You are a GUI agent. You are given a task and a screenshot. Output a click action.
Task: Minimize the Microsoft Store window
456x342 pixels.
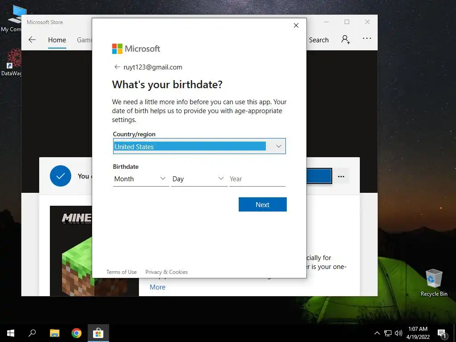click(326, 22)
